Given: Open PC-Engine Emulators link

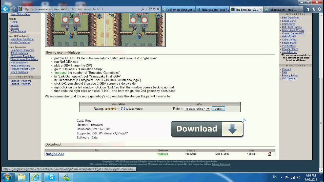Looking at the screenshot, I should (x=23, y=56).
